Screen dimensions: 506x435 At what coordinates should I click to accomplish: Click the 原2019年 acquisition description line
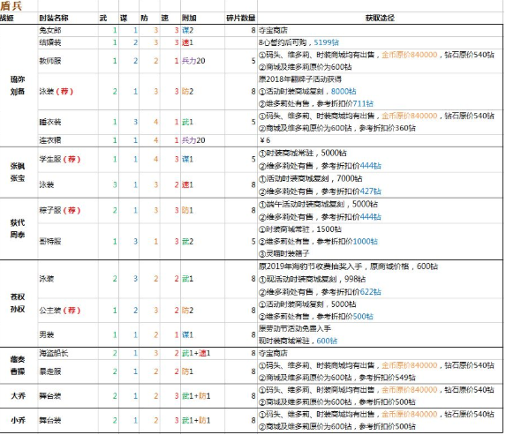pos(348,266)
